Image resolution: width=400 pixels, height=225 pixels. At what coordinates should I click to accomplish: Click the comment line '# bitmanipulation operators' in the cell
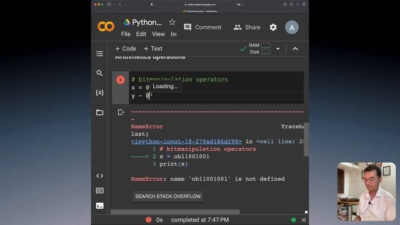pyautogui.click(x=179, y=79)
